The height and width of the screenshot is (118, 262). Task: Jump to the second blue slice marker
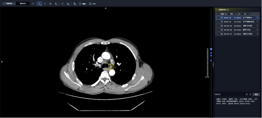pyautogui.click(x=211, y=53)
